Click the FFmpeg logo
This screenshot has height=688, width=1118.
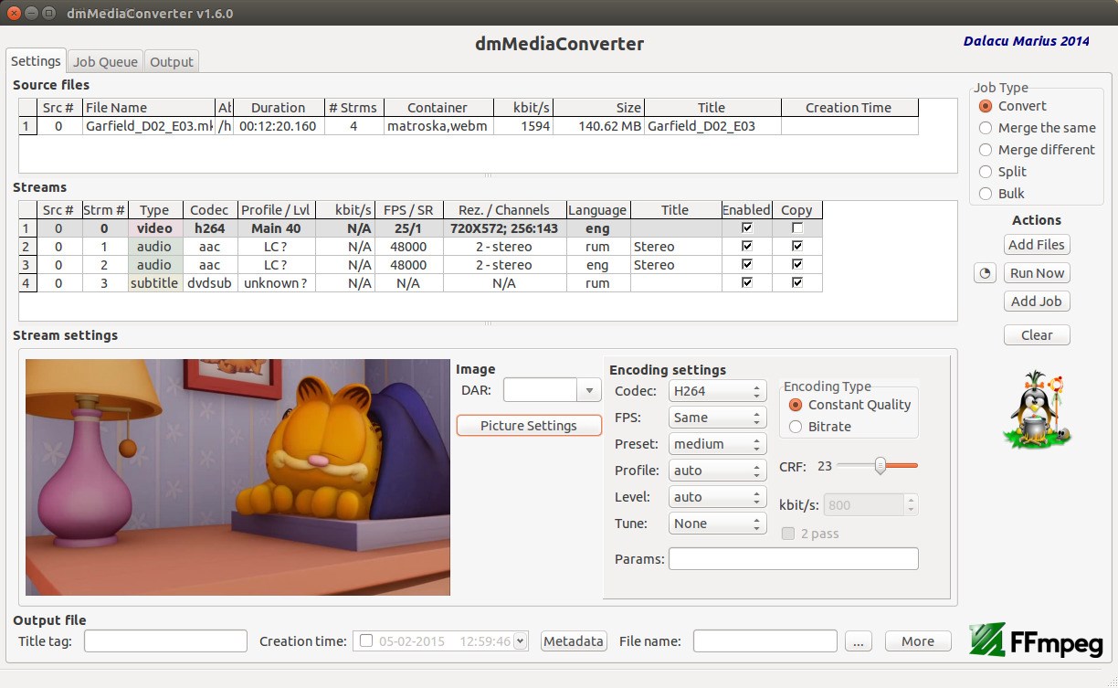(1036, 640)
